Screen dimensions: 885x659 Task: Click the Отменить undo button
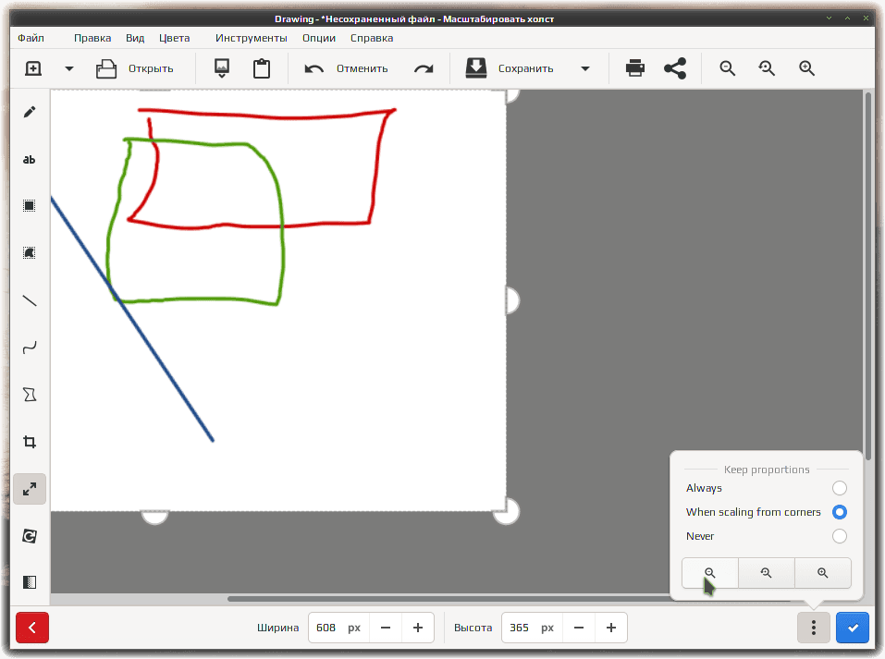coord(346,68)
